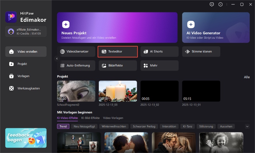Open the AI Shorts tool
This screenshot has height=153, width=255.
pos(159,51)
